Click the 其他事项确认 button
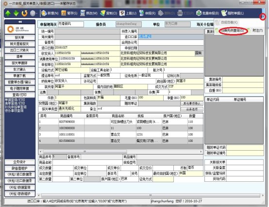This screenshot has width=269, height=207. pos(192,103)
